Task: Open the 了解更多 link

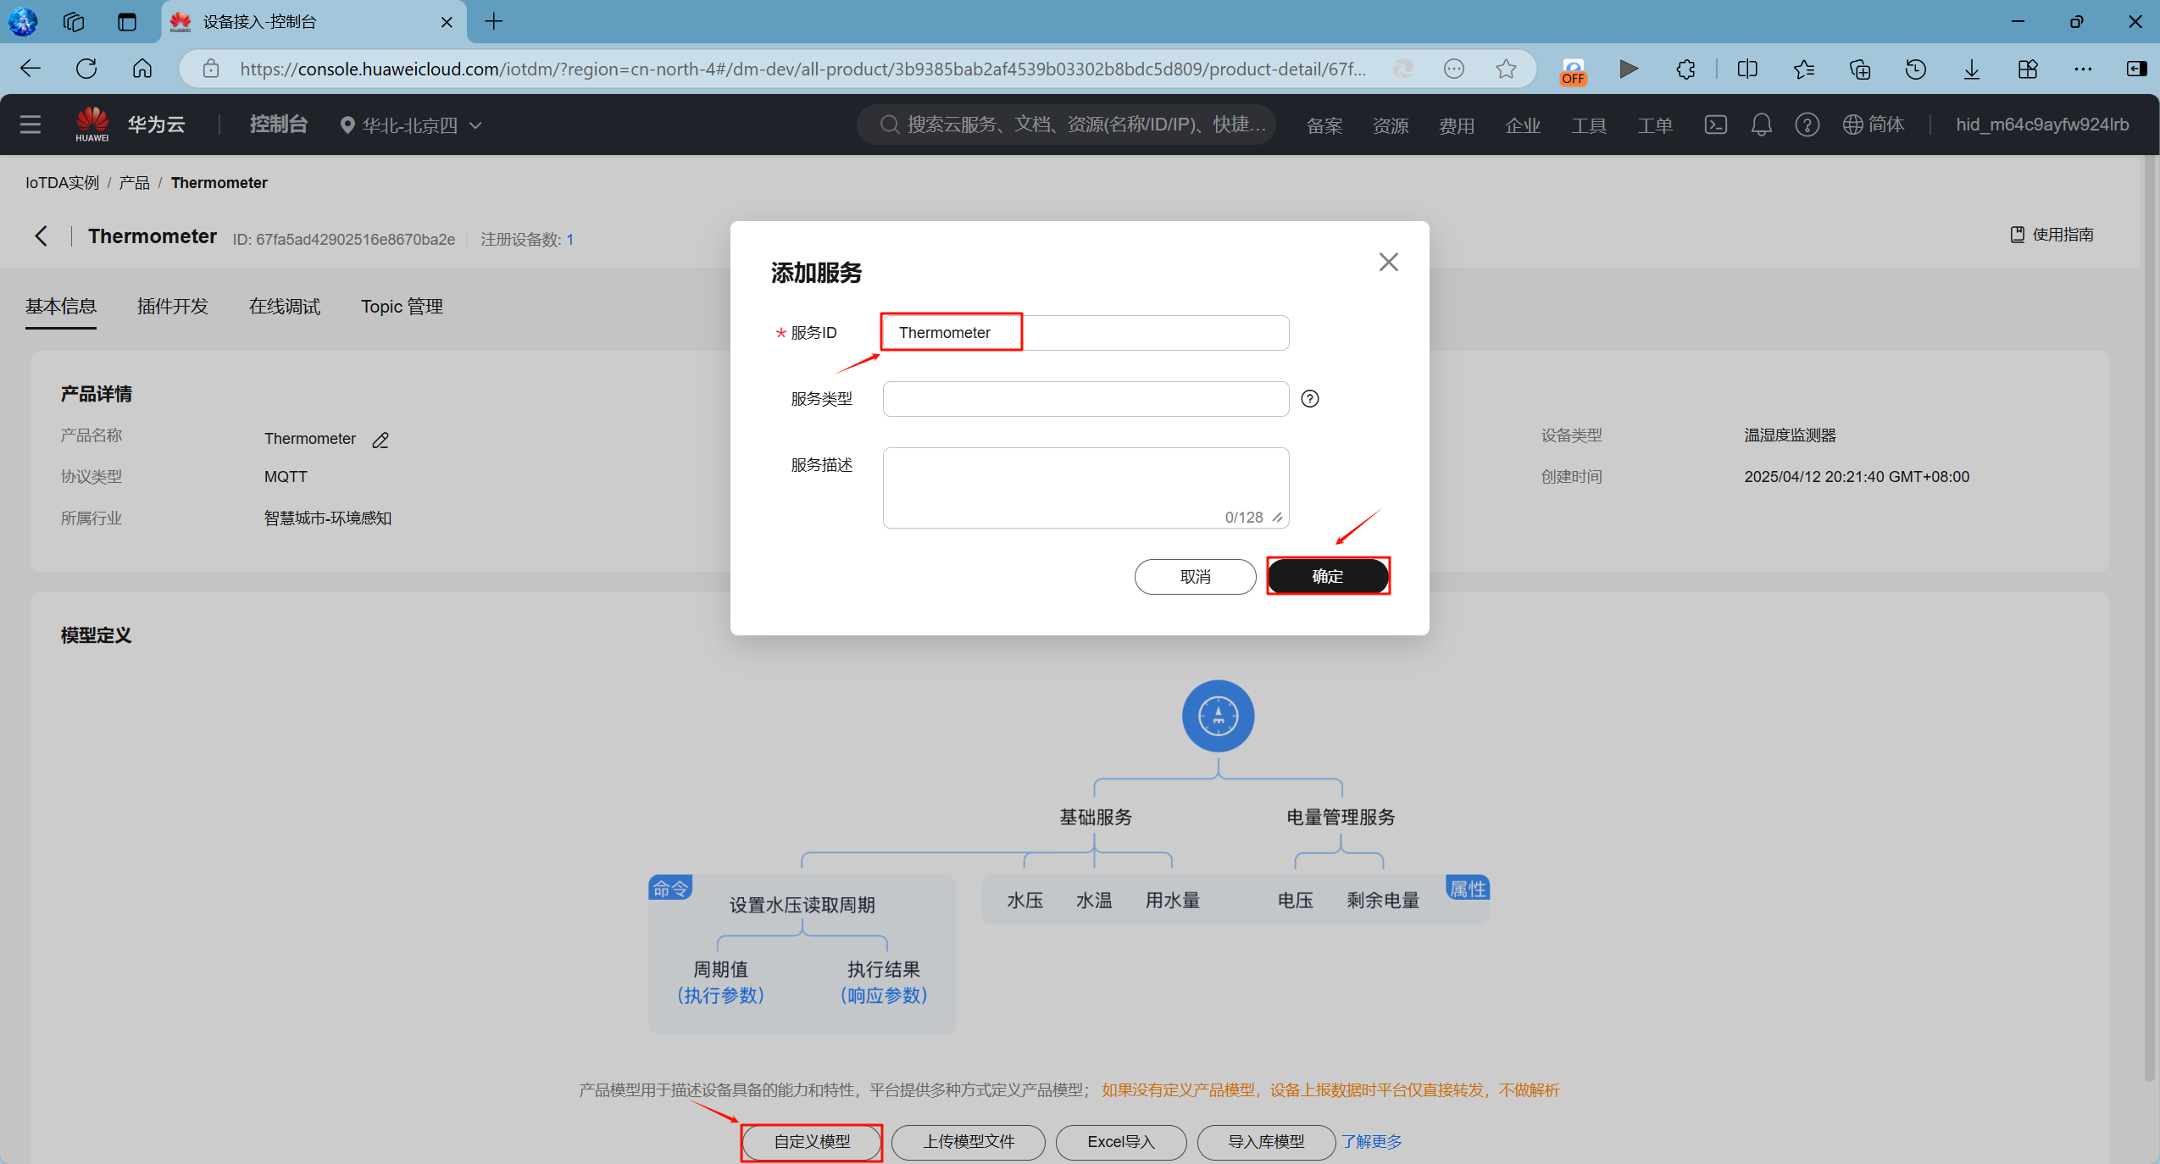Action: click(x=1370, y=1141)
